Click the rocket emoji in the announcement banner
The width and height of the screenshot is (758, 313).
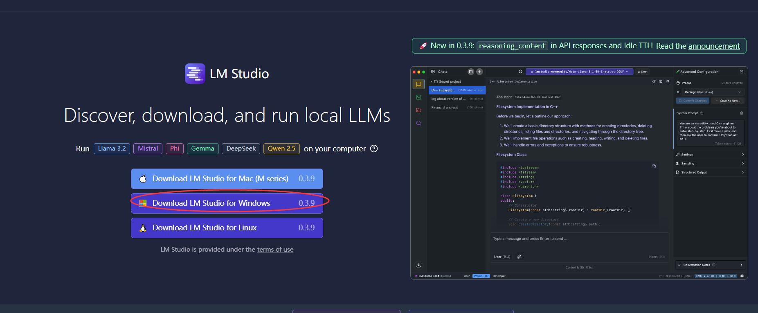[x=423, y=46]
